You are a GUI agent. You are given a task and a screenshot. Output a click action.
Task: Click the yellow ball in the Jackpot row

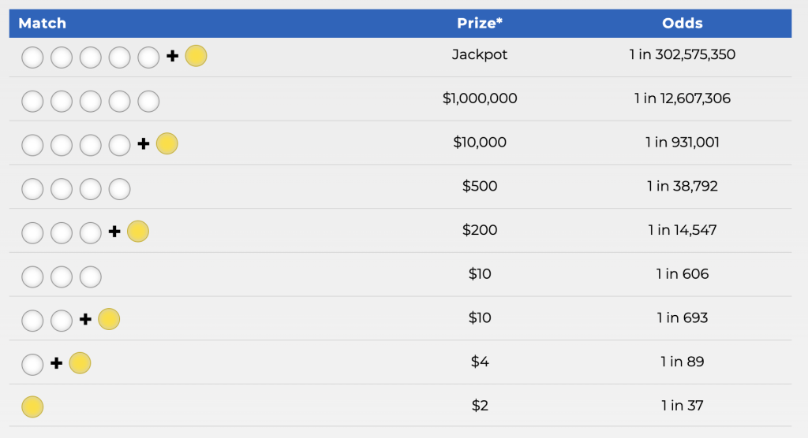196,56
